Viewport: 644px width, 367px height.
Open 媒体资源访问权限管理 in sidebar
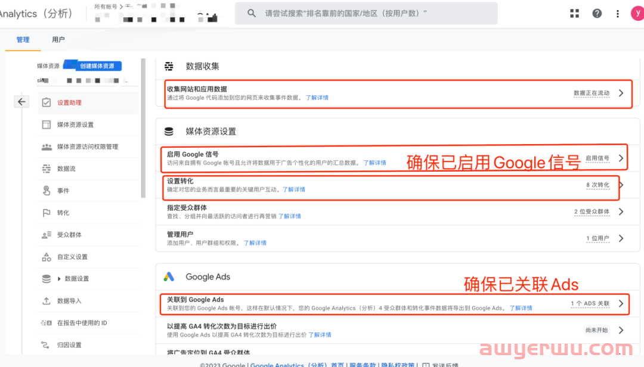(x=87, y=147)
